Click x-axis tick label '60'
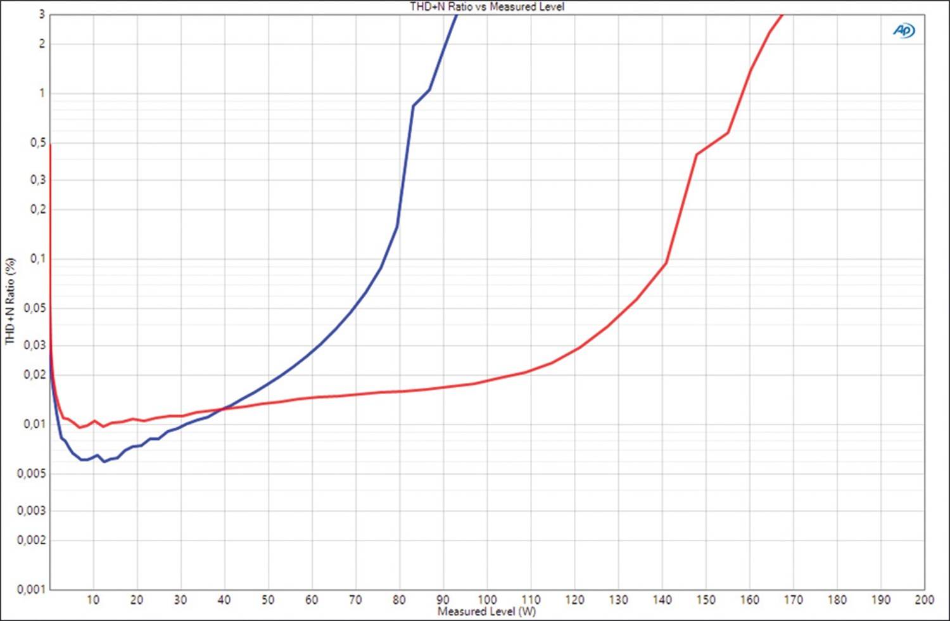Viewport: 950px width, 621px height. [x=312, y=599]
